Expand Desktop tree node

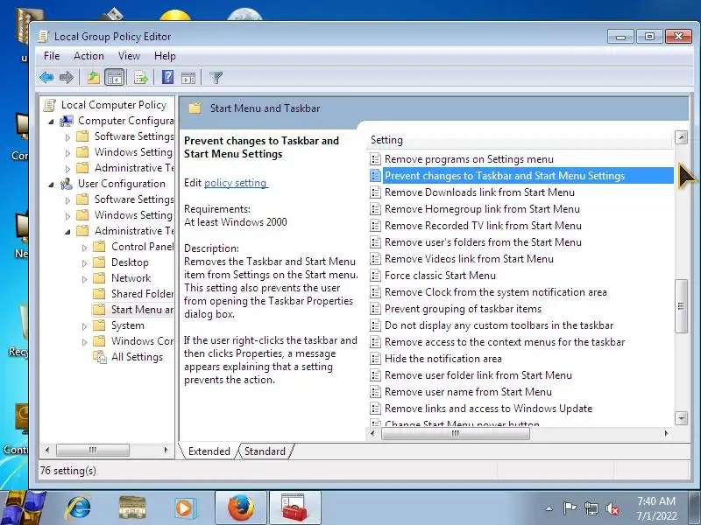tap(84, 263)
